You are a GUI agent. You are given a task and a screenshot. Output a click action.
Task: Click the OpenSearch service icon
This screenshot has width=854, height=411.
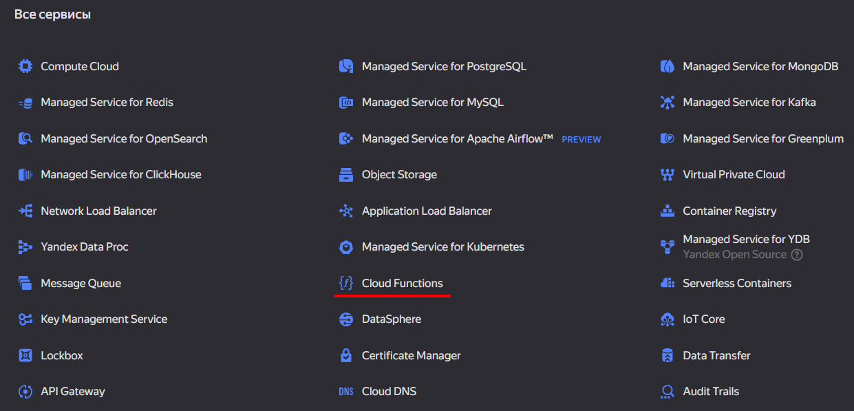tap(25, 138)
